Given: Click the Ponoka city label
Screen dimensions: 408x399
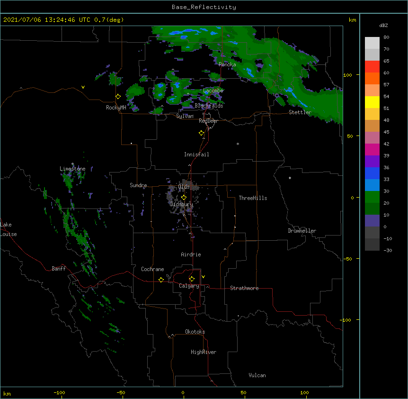Looking at the screenshot, I should click(227, 64).
